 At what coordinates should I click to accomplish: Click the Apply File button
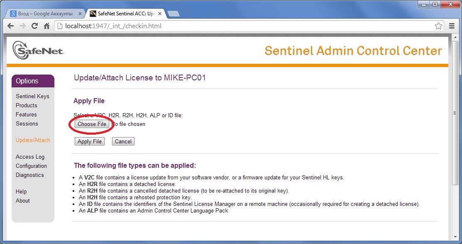click(x=90, y=141)
